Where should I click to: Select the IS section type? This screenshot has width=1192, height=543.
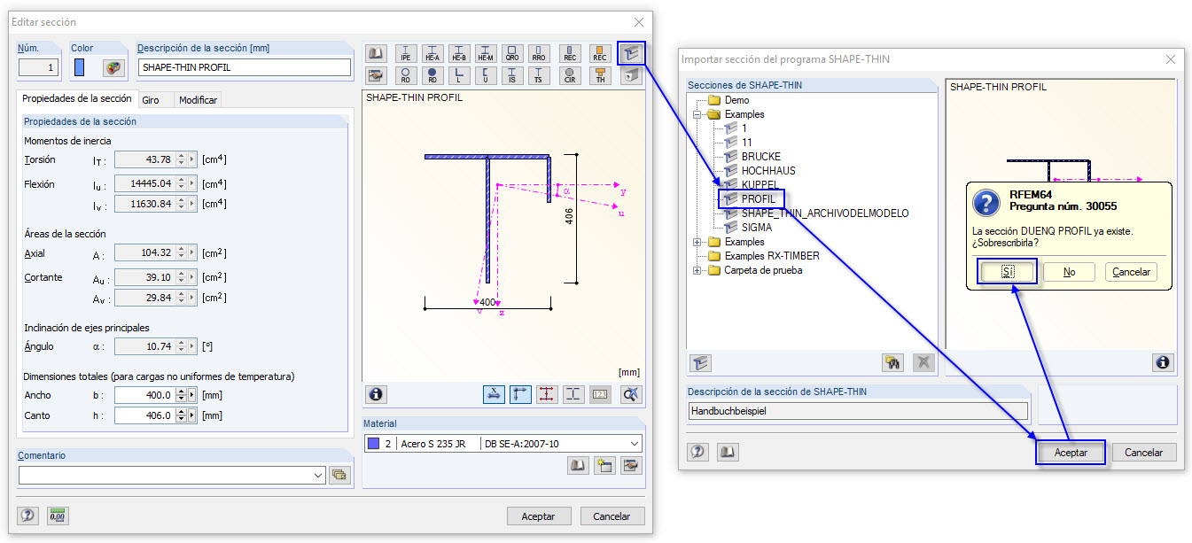pos(512,76)
